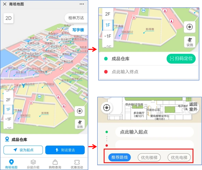Select 多功能厅 (南107) on the floor plan
The width and height of the screenshot is (202, 170).
tap(139, 114)
